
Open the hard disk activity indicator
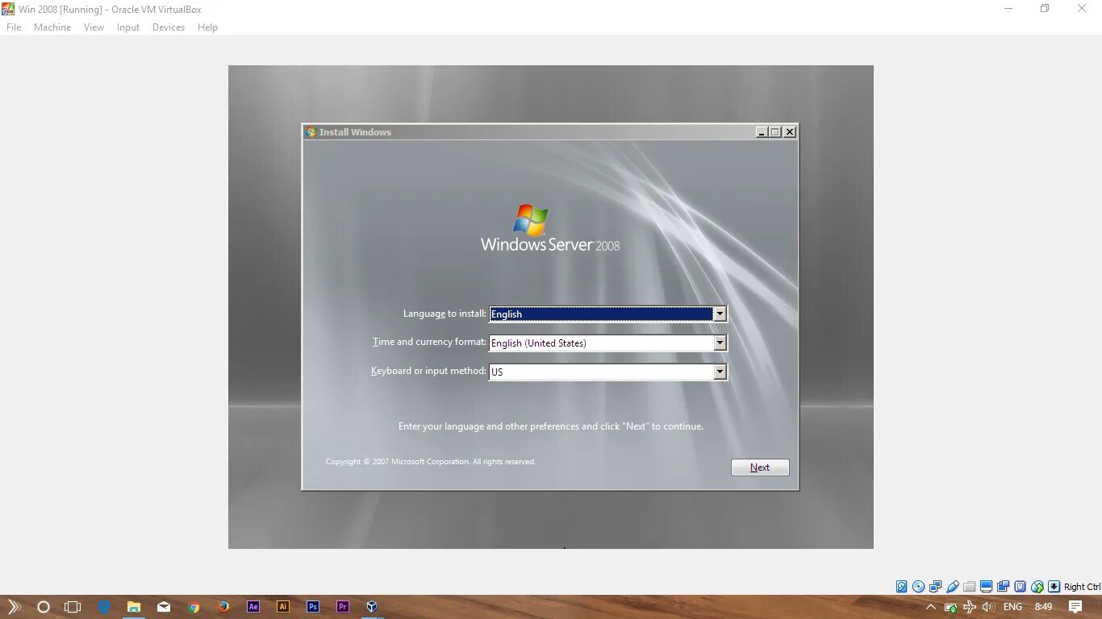(902, 587)
